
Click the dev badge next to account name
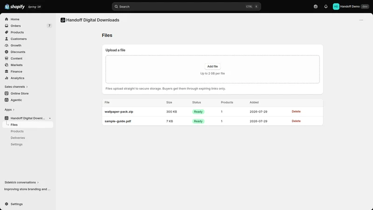[365, 7]
